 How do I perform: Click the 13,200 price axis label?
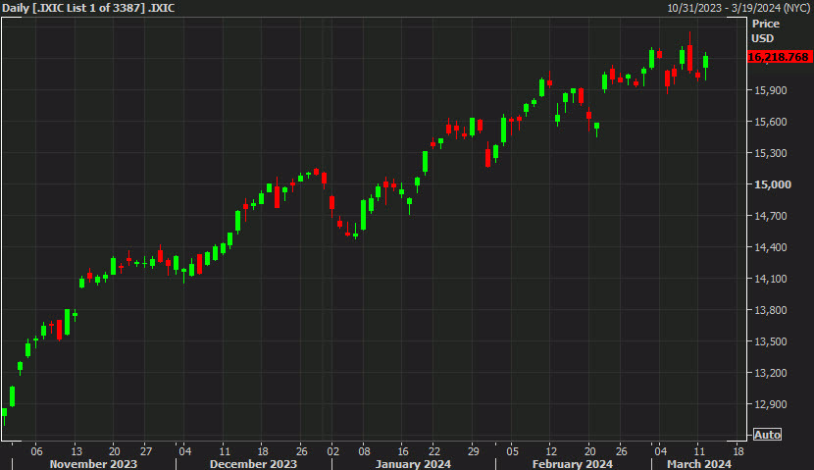click(771, 373)
